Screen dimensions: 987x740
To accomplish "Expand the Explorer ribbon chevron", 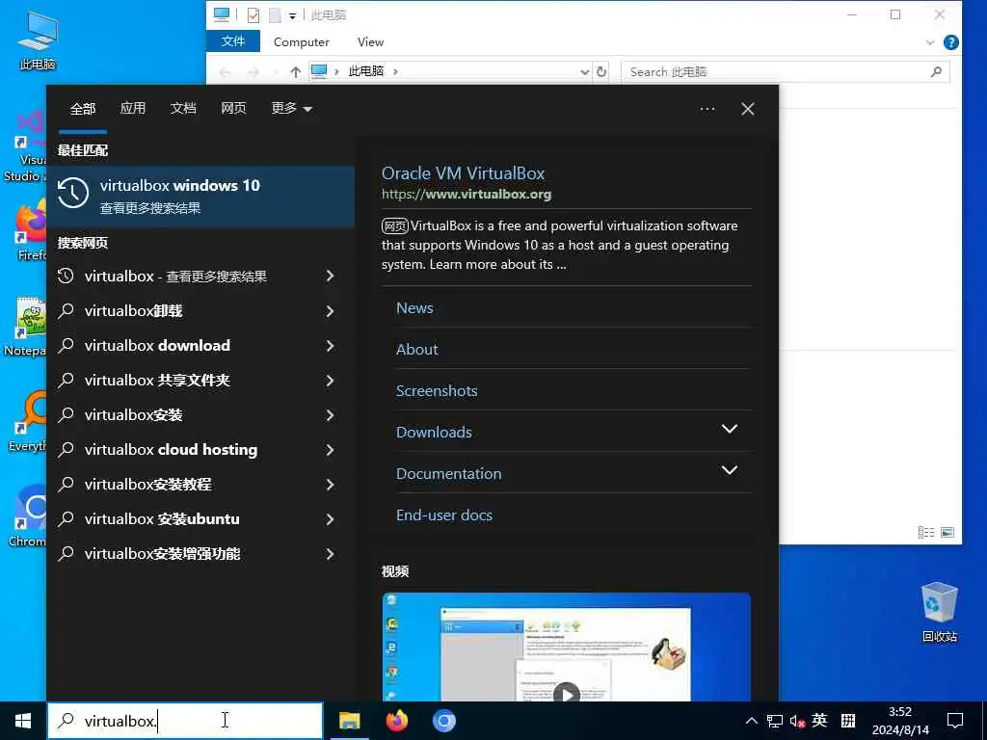I will click(x=930, y=42).
